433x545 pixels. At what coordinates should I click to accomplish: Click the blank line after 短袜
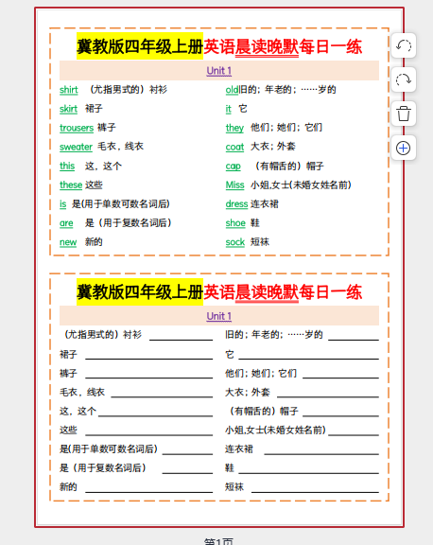click(315, 491)
